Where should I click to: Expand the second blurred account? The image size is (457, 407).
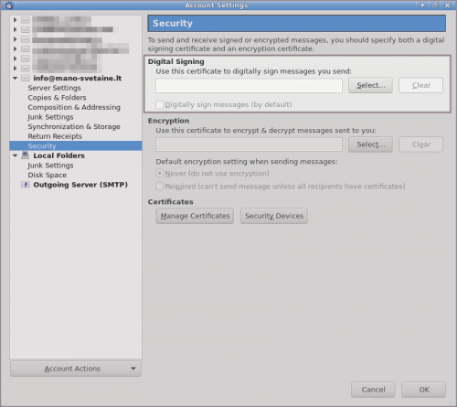pyautogui.click(x=15, y=29)
